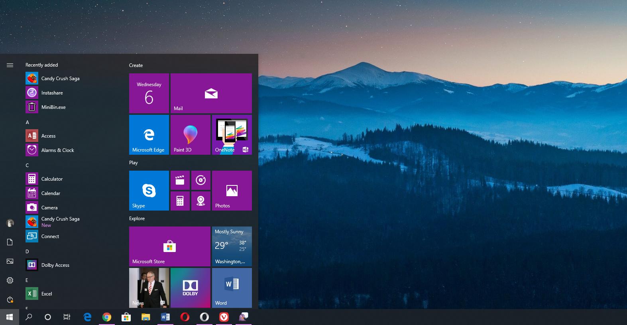This screenshot has height=325, width=627.
Task: Open Pidgin messenger icon on taskbar
Action: (x=243, y=317)
